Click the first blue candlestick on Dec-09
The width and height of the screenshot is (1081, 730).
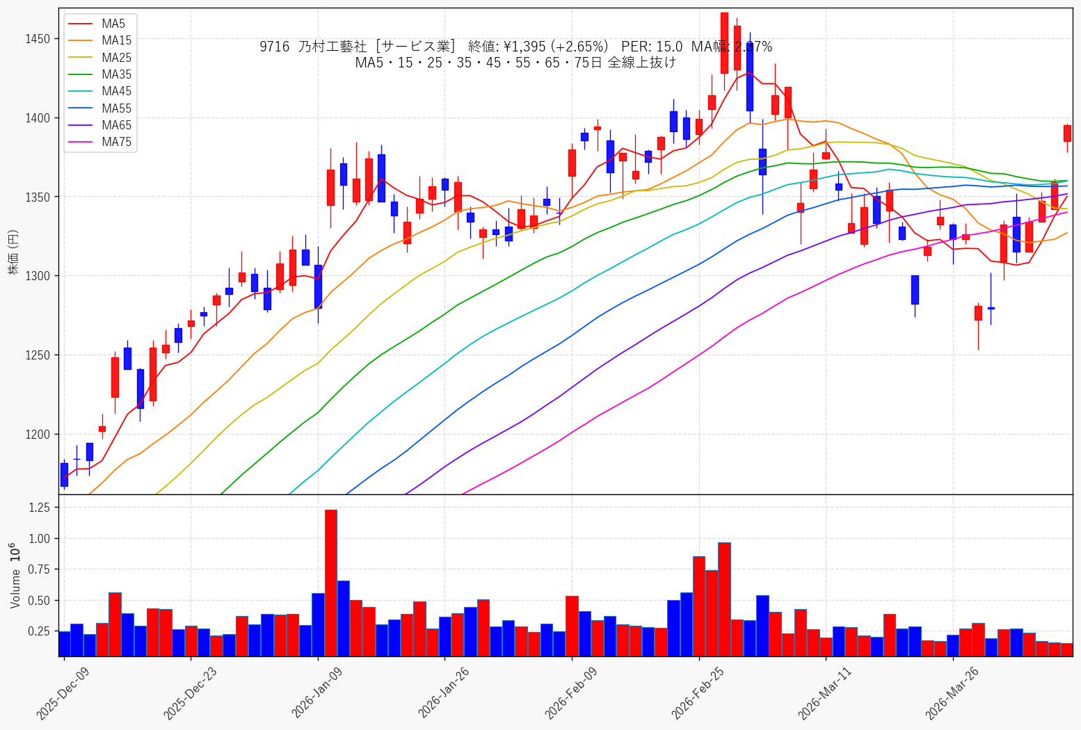point(64,474)
